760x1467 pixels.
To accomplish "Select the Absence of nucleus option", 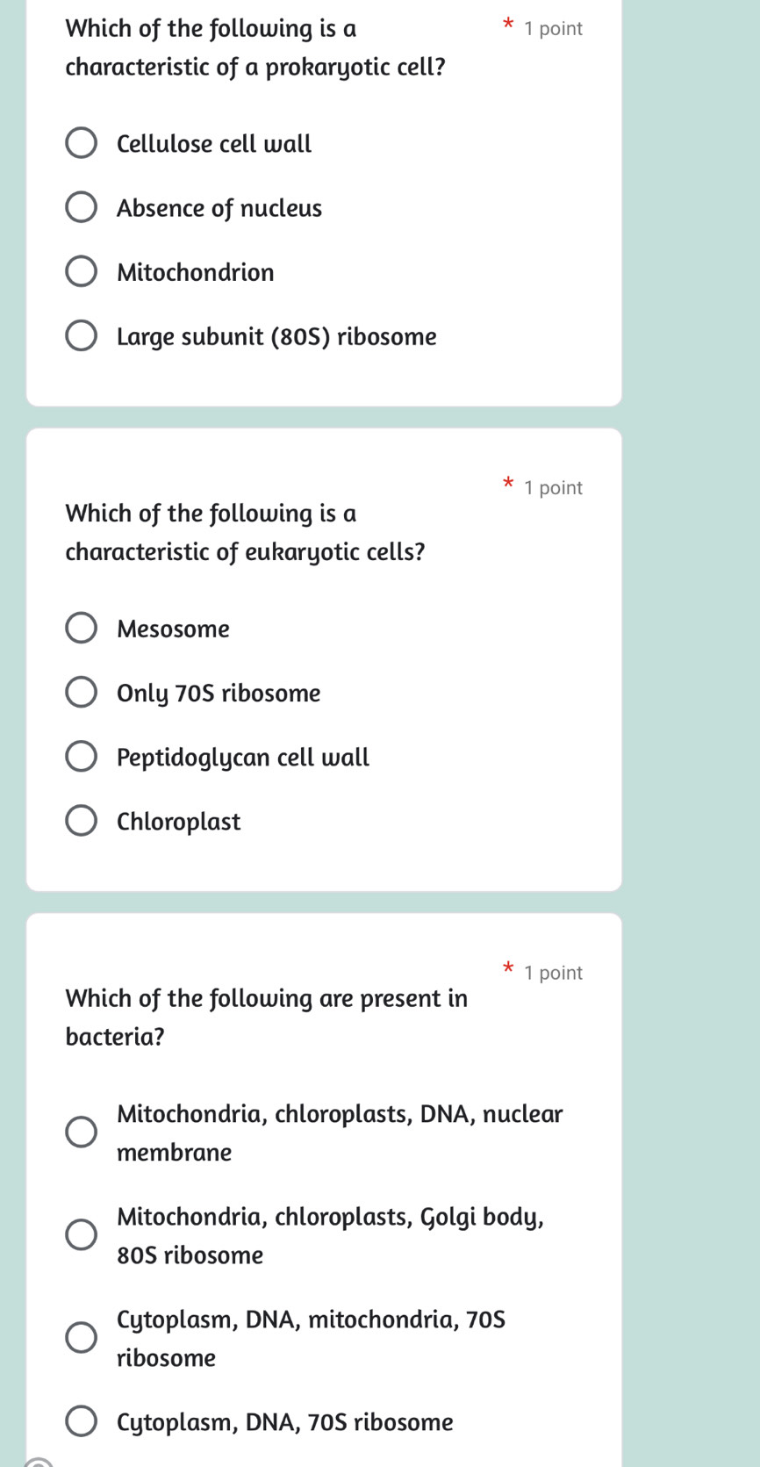I will tap(81, 206).
